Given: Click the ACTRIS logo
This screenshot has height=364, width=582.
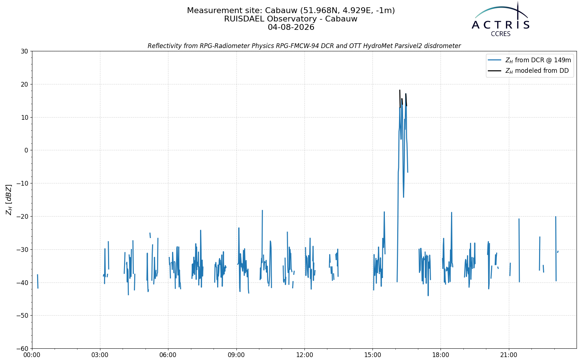Looking at the screenshot, I should [501, 19].
